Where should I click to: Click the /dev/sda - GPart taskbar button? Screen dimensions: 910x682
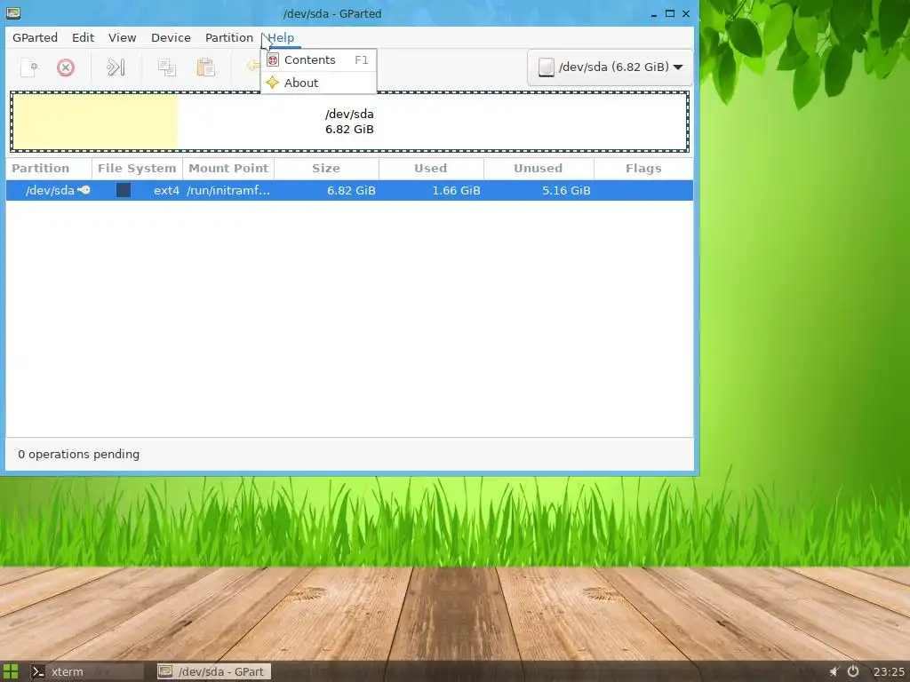pyautogui.click(x=215, y=671)
